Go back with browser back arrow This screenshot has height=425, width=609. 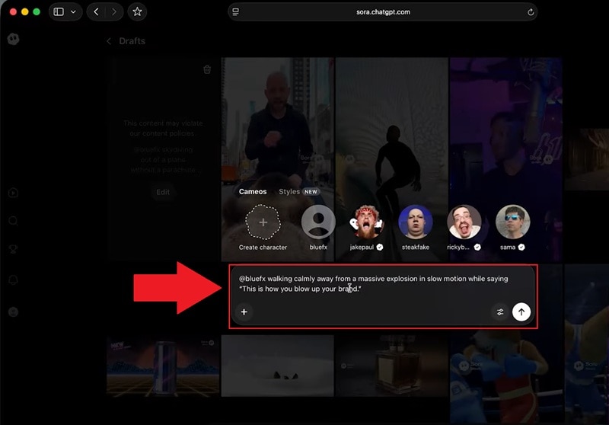coord(96,11)
